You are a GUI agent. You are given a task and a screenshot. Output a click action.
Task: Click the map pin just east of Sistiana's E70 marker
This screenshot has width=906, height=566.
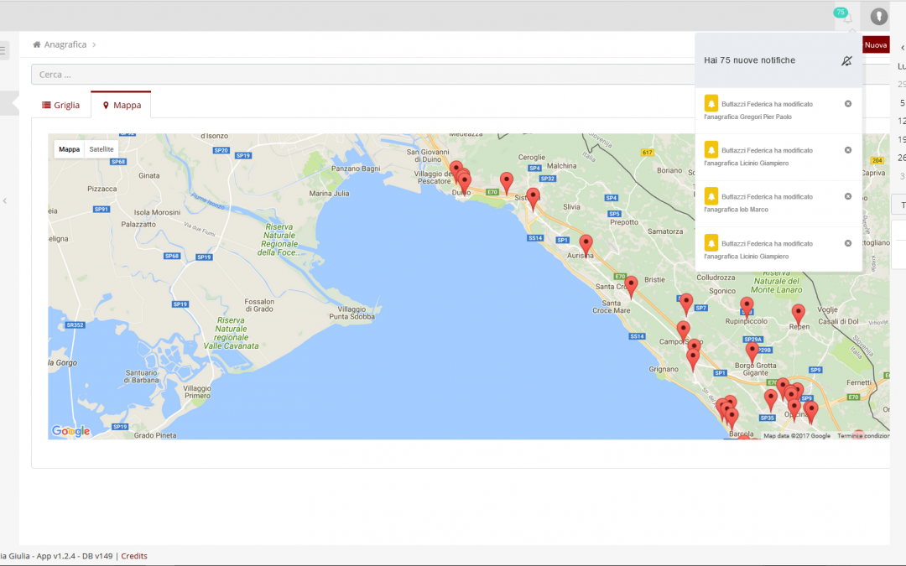coord(506,183)
